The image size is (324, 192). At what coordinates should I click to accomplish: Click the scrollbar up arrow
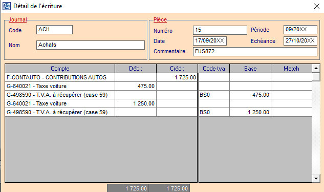pos(316,68)
